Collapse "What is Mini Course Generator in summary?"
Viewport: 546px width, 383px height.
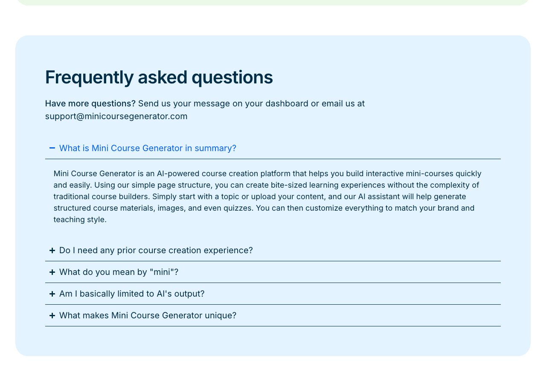273,148
